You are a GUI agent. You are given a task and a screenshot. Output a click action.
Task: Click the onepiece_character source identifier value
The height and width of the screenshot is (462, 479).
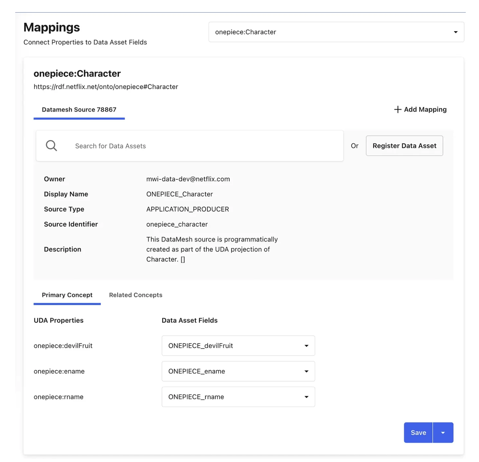click(177, 224)
